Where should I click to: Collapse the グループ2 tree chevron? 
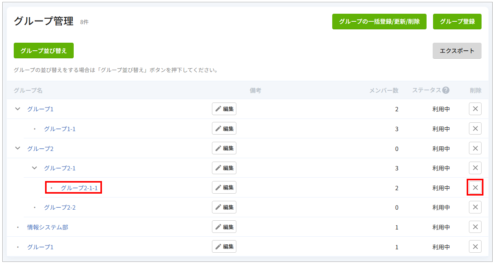pyautogui.click(x=18, y=148)
